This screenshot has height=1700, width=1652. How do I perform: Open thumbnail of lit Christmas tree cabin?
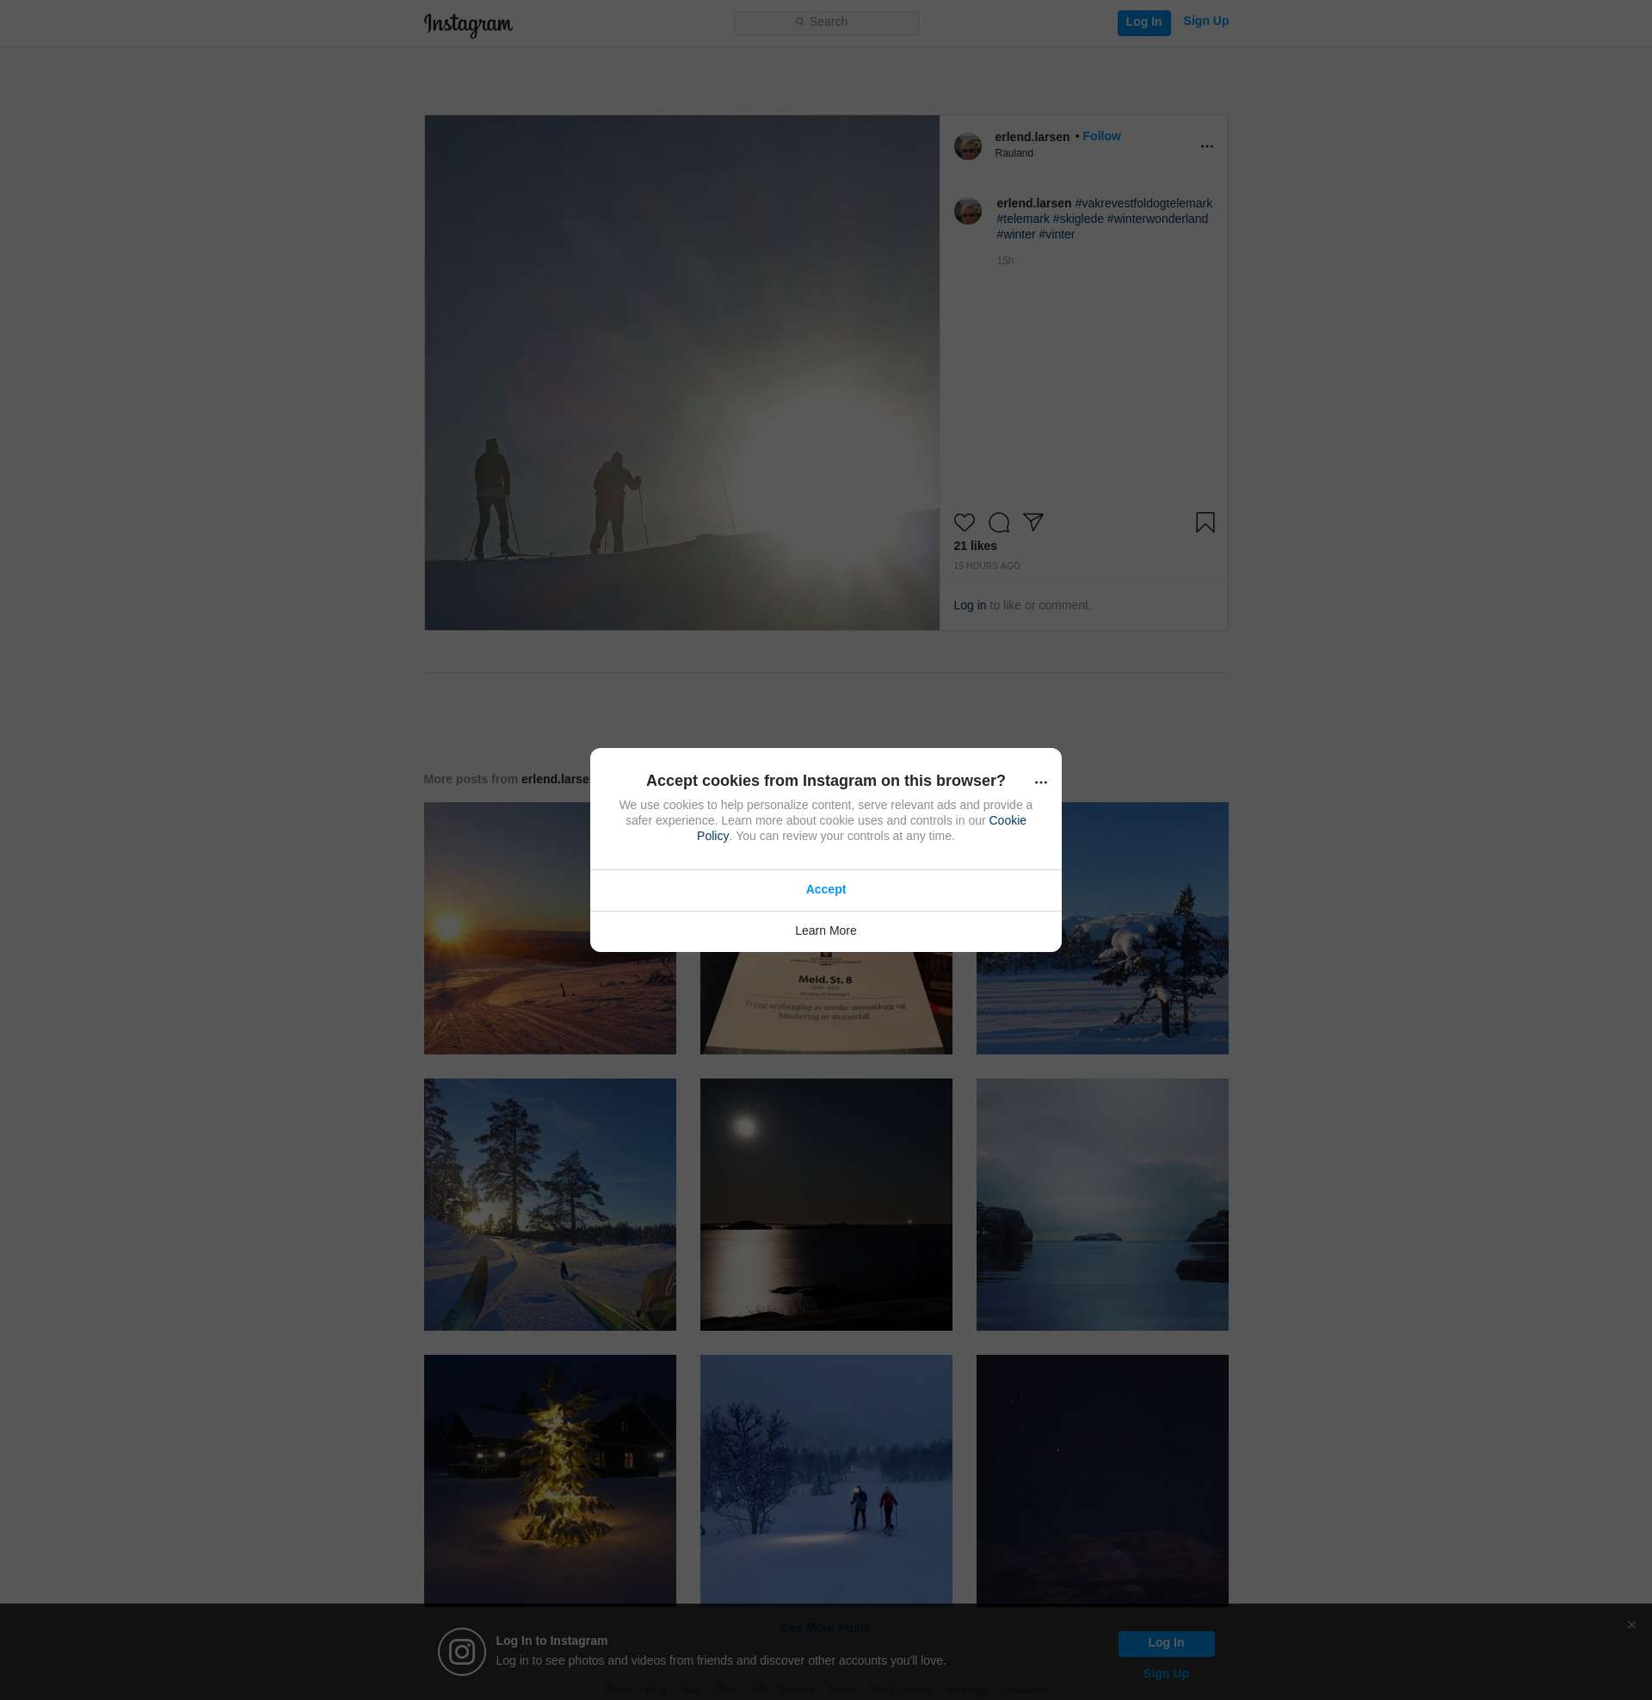(549, 1480)
